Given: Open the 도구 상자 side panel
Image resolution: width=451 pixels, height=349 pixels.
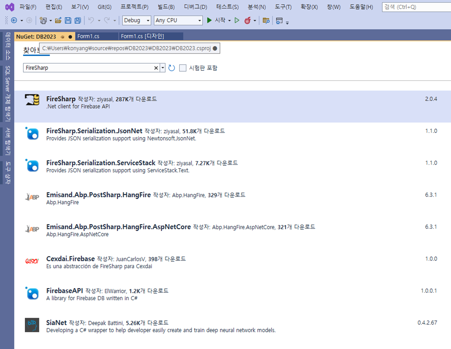Looking at the screenshot, I should coord(8,173).
